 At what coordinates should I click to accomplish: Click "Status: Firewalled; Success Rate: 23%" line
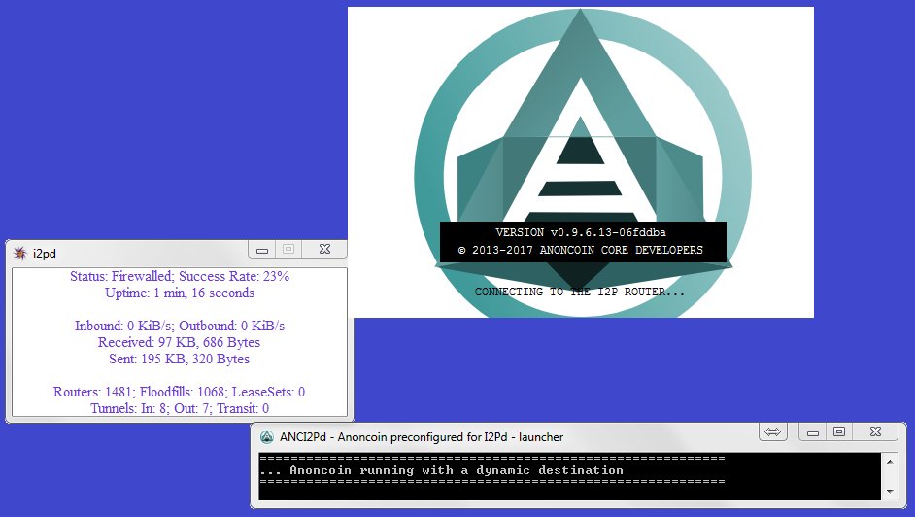click(x=180, y=276)
